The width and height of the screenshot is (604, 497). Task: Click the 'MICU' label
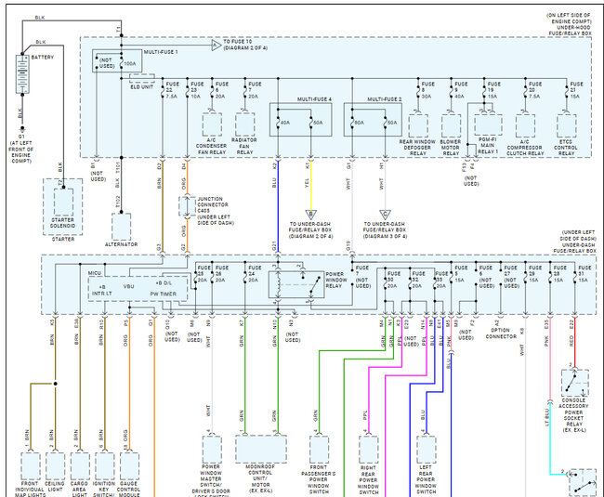point(95,273)
